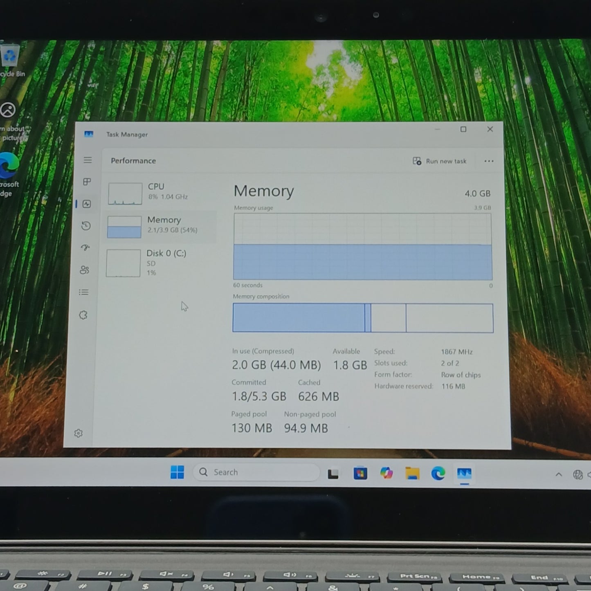Open the Startup apps page

point(85,247)
